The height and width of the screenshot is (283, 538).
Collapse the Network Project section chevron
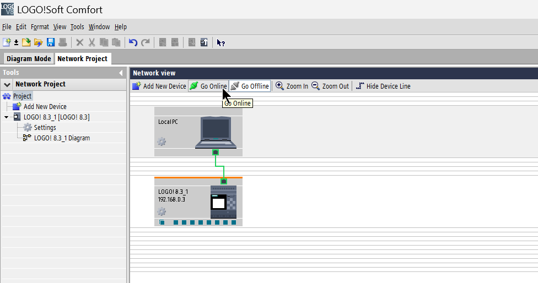[7, 84]
